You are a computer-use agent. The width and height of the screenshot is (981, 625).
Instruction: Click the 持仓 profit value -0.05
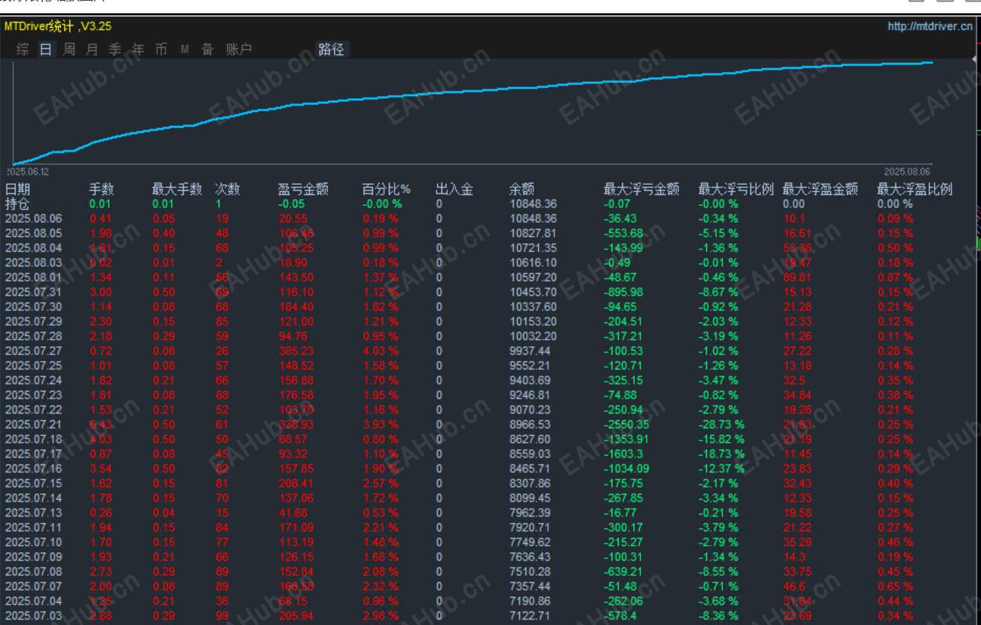pyautogui.click(x=291, y=204)
